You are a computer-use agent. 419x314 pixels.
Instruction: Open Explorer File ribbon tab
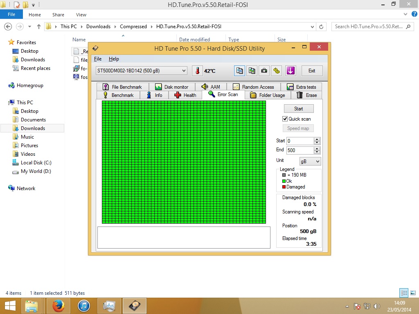pyautogui.click(x=11, y=14)
